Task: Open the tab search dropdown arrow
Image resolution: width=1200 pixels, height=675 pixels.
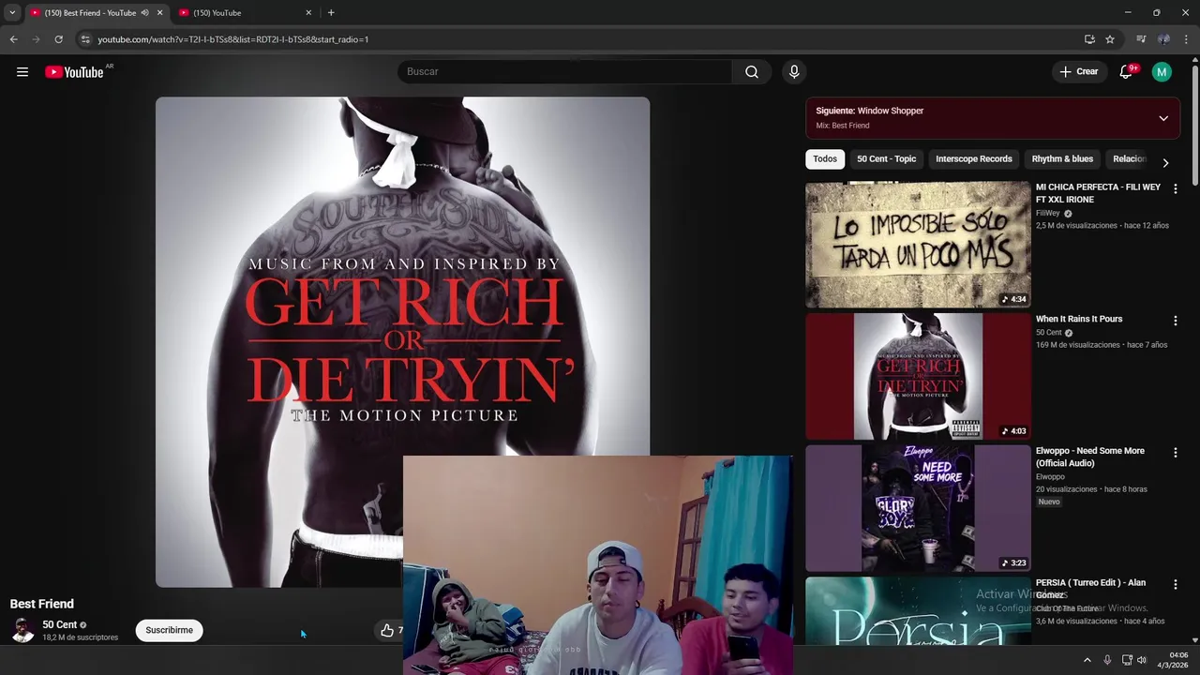Action: click(12, 12)
